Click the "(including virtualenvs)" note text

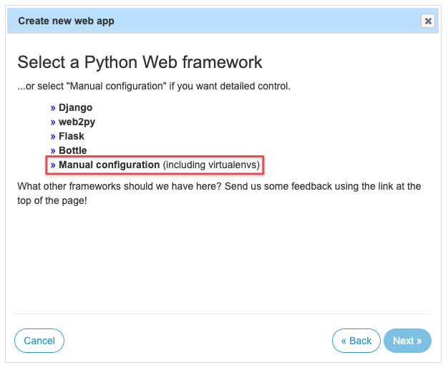[212, 165]
